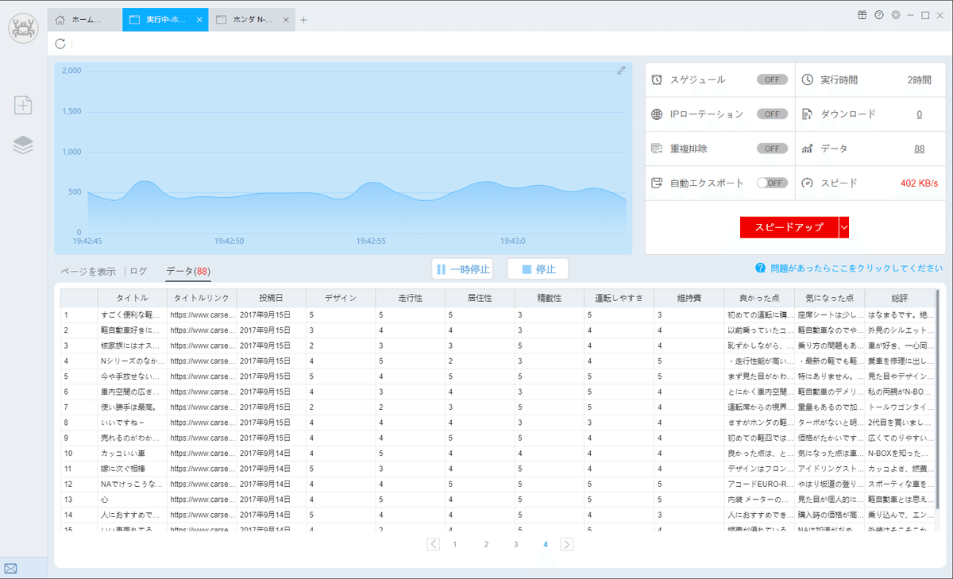Click the スケジュール alarm clock icon

(x=657, y=79)
